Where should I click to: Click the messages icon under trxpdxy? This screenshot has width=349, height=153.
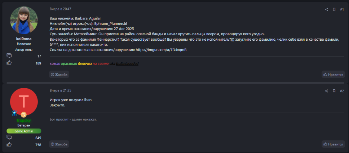pyautogui.click(x=9, y=138)
